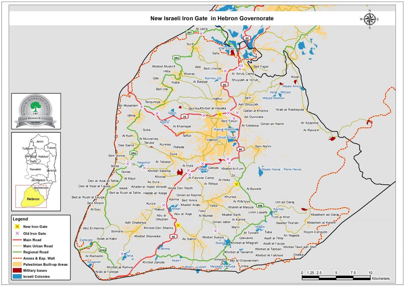Click the yellow gate marker near Khirbet Deir Shams
405x286 pixels.
pyautogui.click(x=179, y=225)
